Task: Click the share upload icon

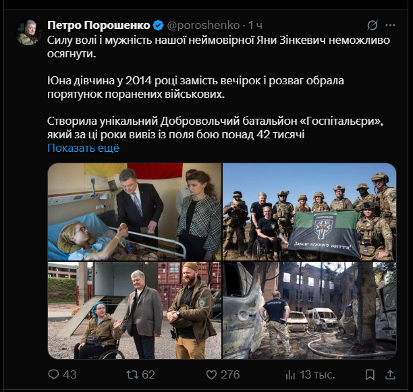Action: pos(391,374)
